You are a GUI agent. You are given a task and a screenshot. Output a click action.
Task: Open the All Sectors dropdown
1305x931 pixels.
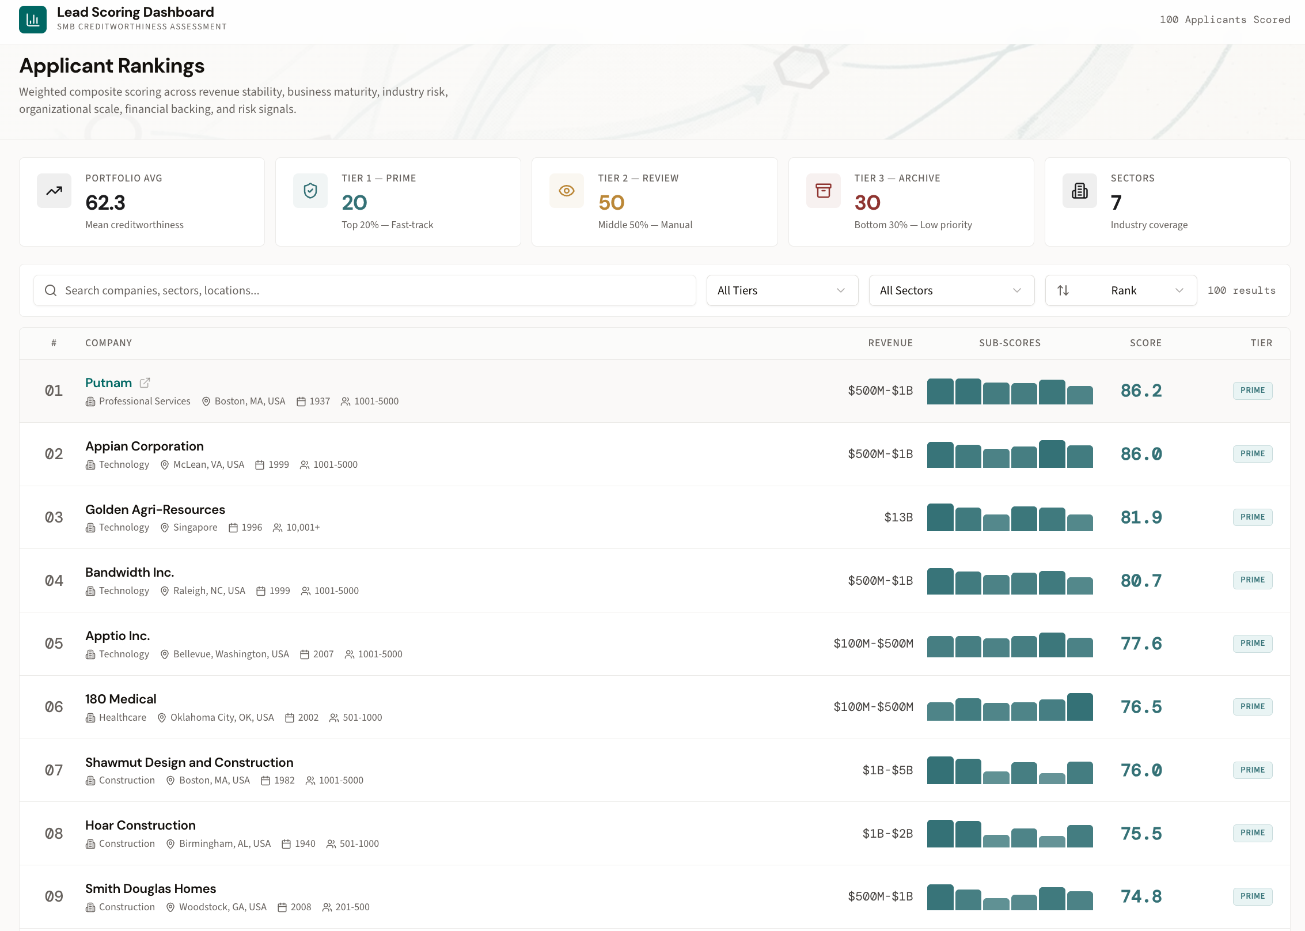pyautogui.click(x=951, y=290)
